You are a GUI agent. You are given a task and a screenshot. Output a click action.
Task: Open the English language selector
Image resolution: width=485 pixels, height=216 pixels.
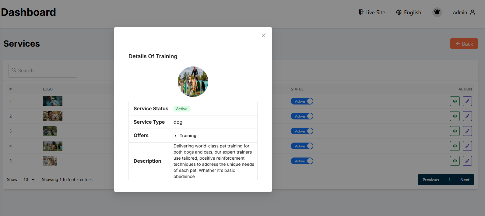tap(409, 12)
